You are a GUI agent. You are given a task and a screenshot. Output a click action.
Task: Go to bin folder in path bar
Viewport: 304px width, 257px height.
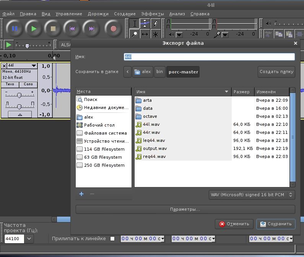point(159,72)
